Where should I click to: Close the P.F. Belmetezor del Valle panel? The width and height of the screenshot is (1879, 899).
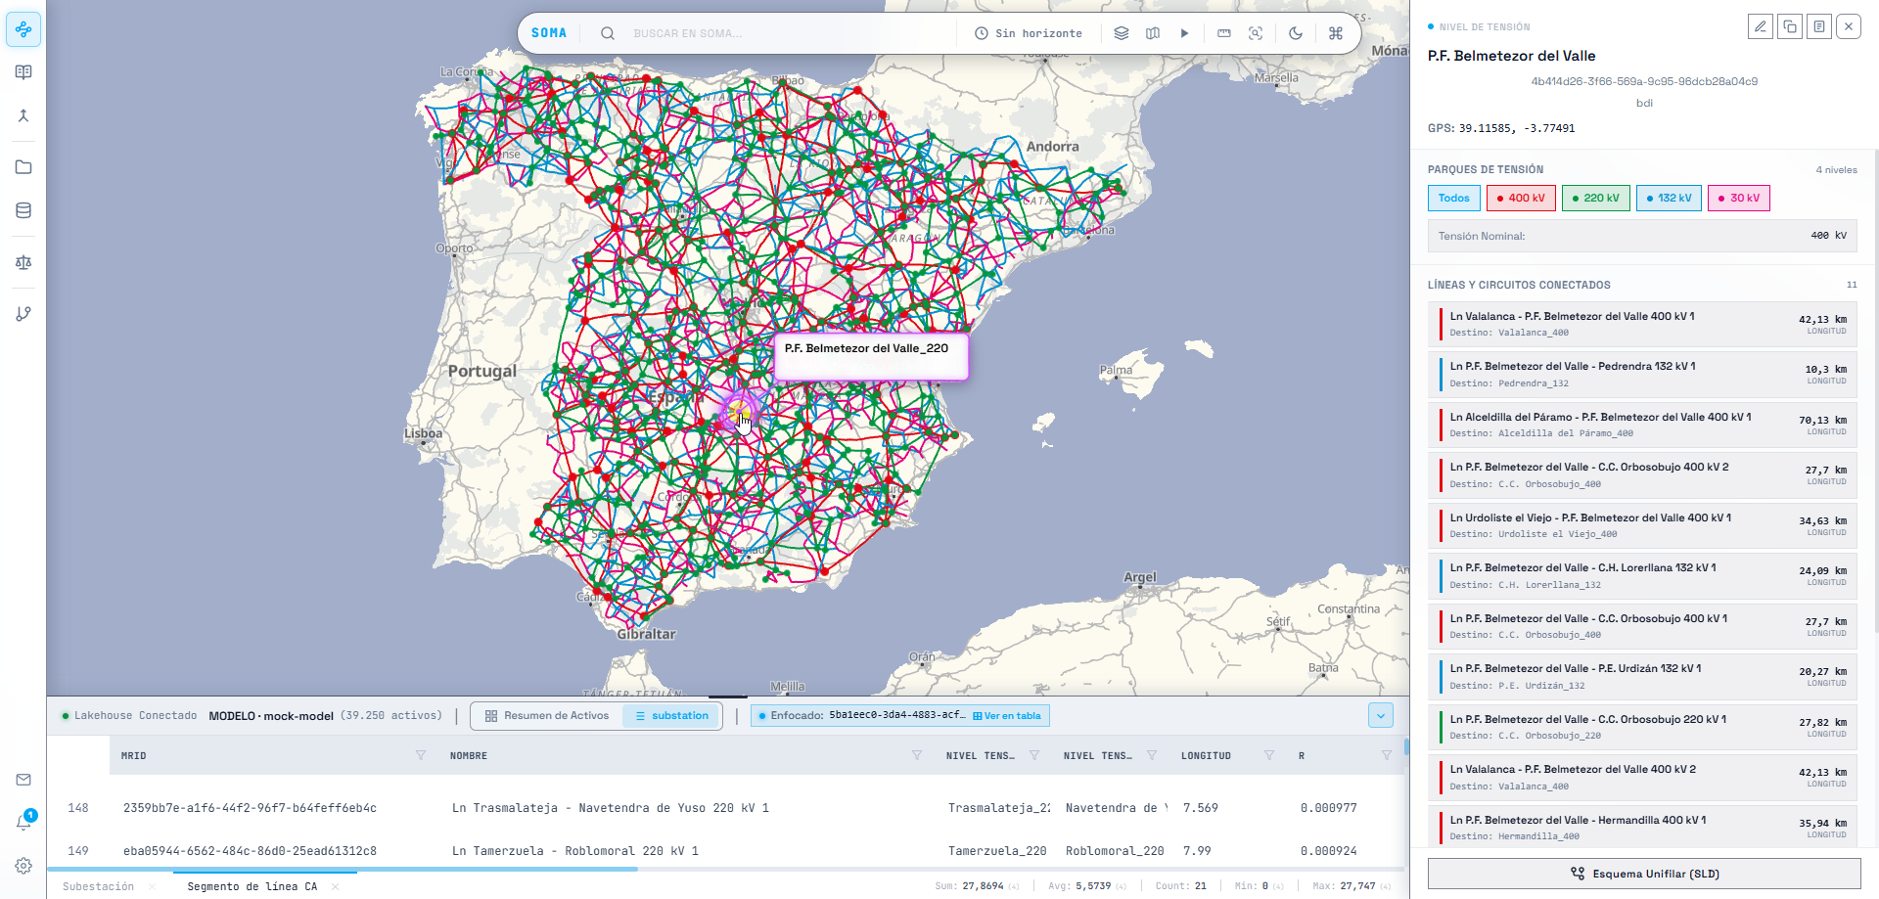click(x=1849, y=26)
